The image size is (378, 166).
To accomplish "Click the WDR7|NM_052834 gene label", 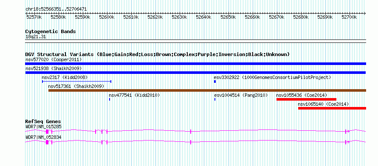I will (x=43, y=137).
